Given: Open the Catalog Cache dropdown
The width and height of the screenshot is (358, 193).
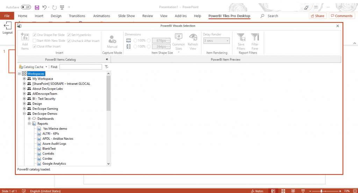Looking at the screenshot, I should 33,67.
